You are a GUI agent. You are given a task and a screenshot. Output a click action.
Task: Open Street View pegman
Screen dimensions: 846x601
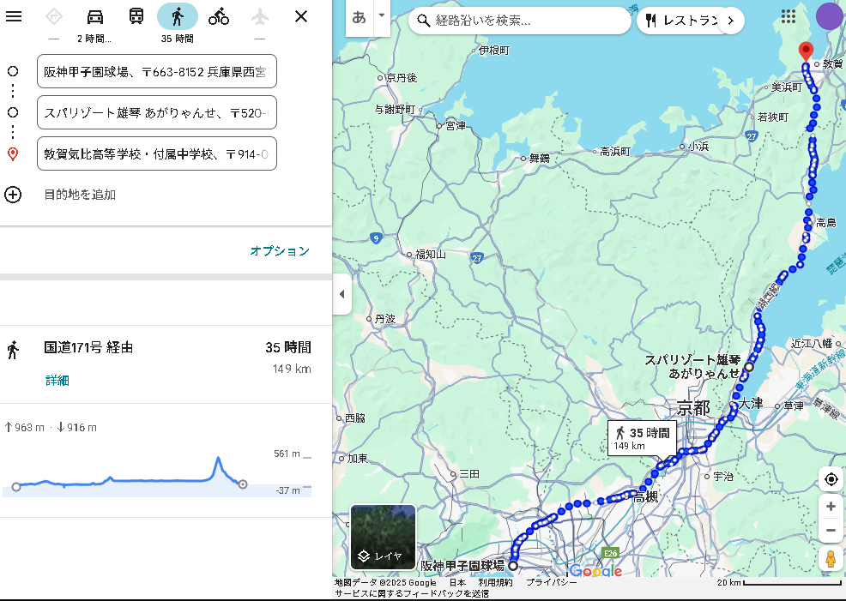pos(831,559)
